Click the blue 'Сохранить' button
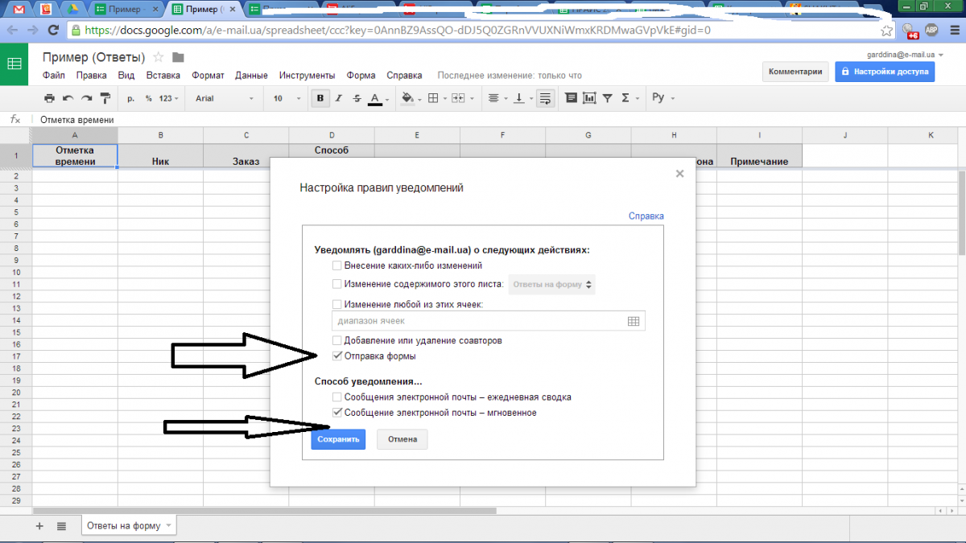The image size is (966, 543). click(338, 439)
